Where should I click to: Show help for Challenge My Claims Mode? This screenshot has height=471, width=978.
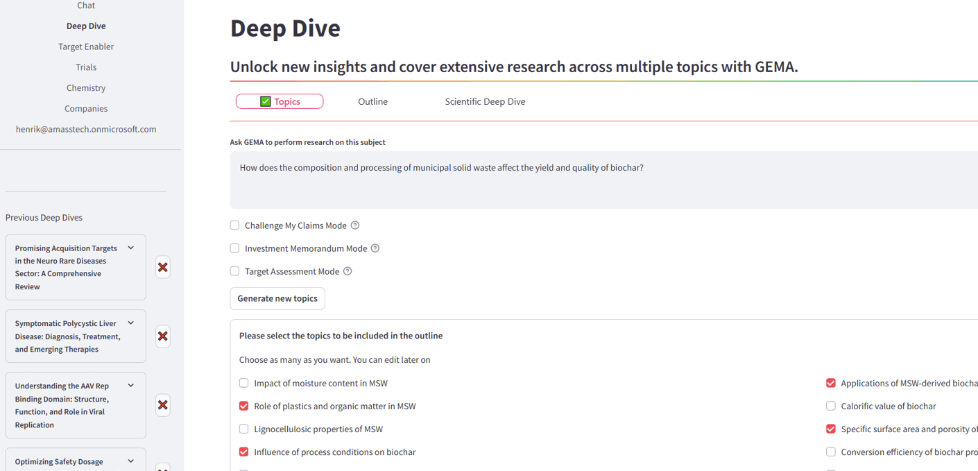click(355, 225)
